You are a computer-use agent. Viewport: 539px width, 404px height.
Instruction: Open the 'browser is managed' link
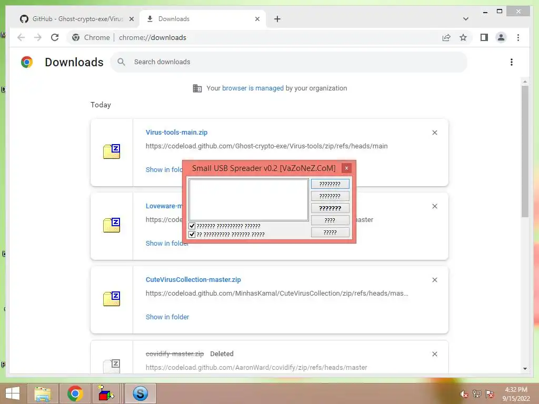tap(253, 88)
